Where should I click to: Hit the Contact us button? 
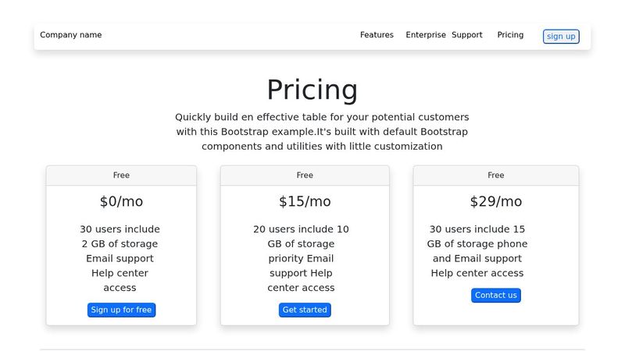click(496, 296)
